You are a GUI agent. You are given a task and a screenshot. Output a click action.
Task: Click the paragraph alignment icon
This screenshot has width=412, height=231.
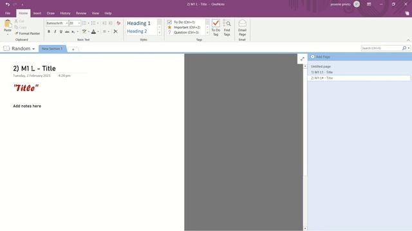104,31
